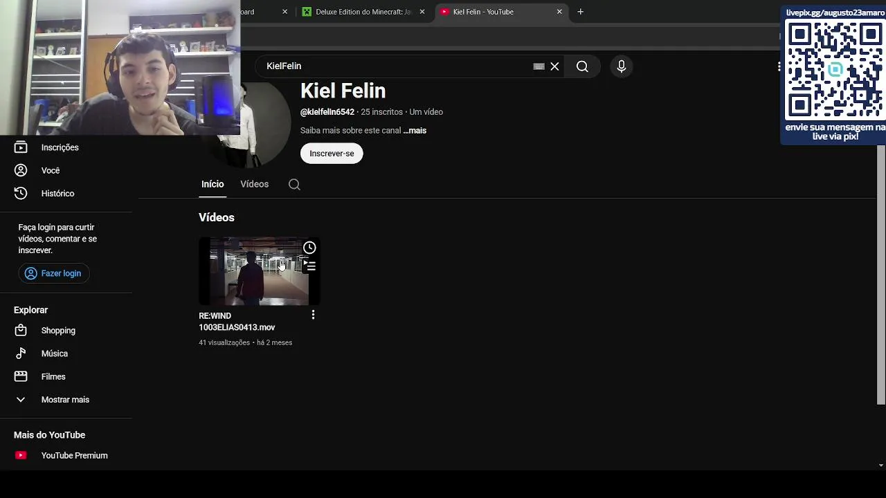Search within channel using the magnifier icon
The image size is (886, 498).
(x=294, y=184)
